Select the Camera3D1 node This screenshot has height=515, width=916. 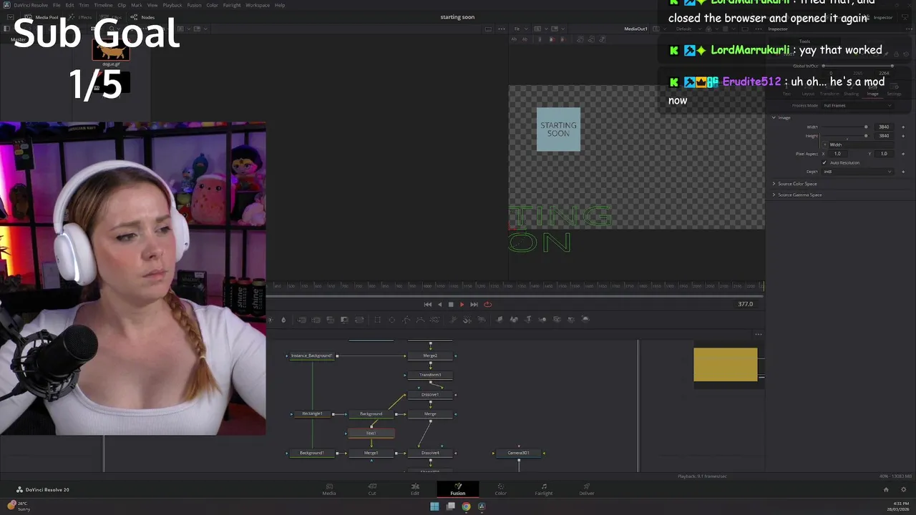519,453
